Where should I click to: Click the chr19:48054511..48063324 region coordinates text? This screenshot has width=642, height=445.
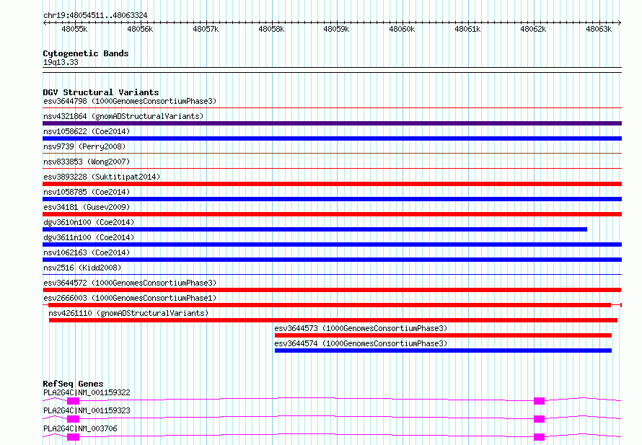tap(95, 16)
